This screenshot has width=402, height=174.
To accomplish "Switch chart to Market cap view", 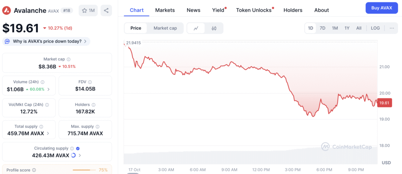I will coord(165,28).
